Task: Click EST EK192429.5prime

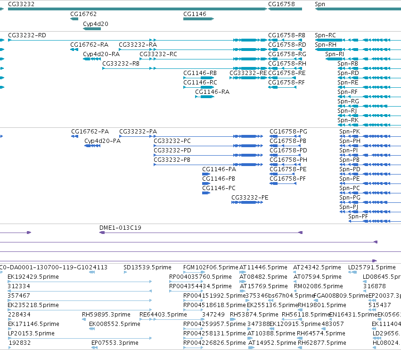Action: (33, 277)
